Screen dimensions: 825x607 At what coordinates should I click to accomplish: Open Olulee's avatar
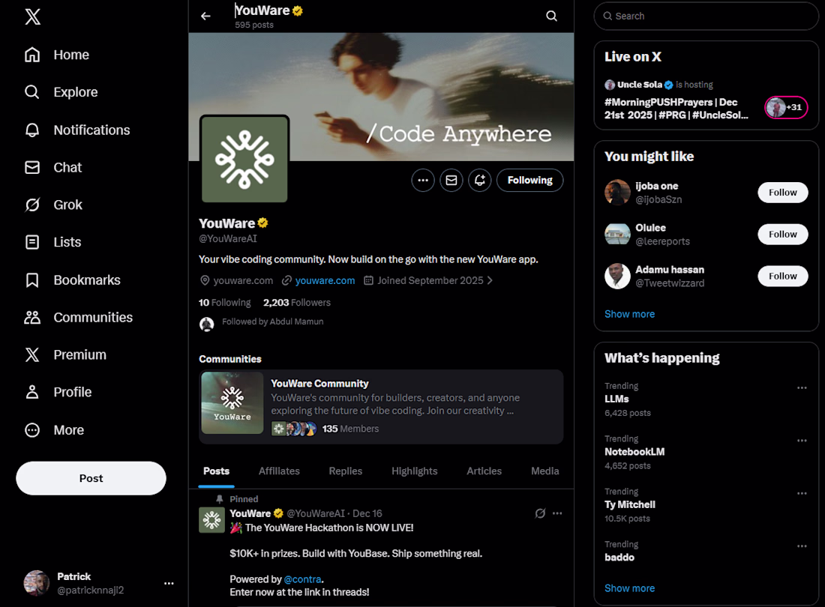pyautogui.click(x=617, y=235)
